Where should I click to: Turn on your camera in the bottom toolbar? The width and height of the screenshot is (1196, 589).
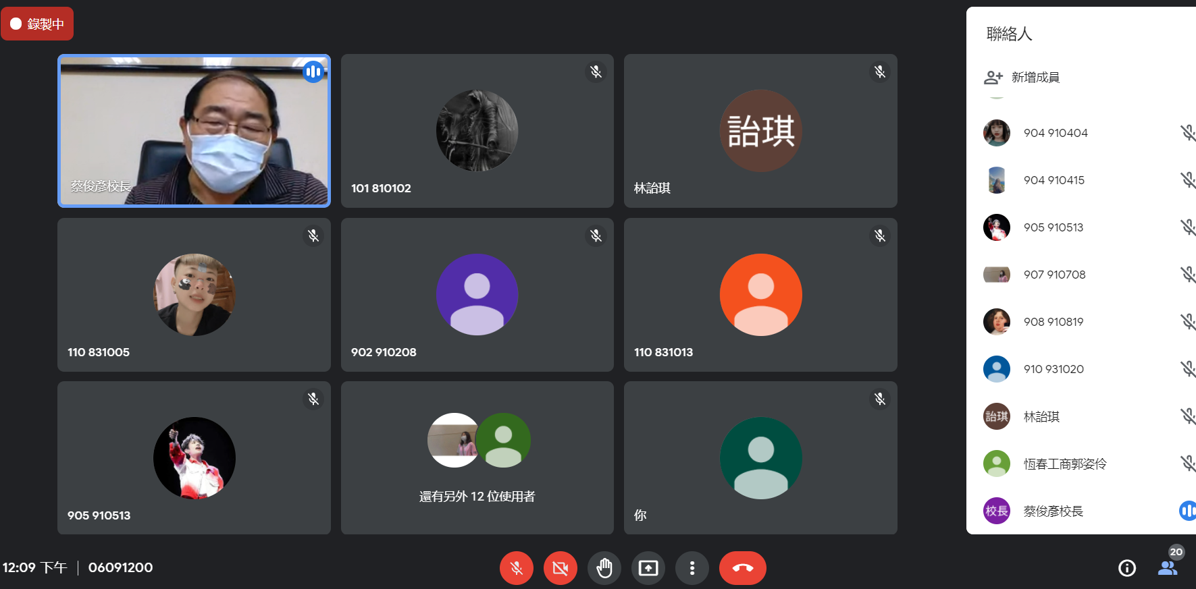tap(561, 568)
